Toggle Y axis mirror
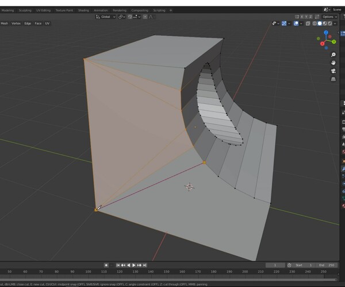Image resolution: width=345 pixels, height=287 pixels. [306, 17]
